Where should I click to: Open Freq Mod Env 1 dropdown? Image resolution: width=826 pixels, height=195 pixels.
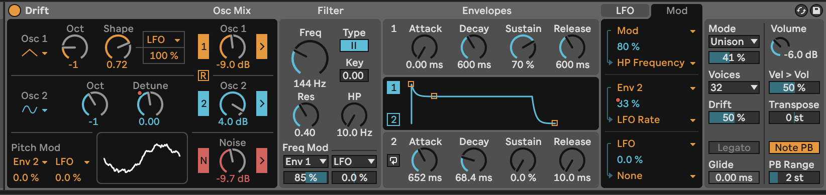[x=305, y=161]
